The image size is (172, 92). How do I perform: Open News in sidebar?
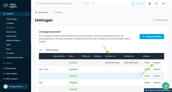click(x=8, y=49)
